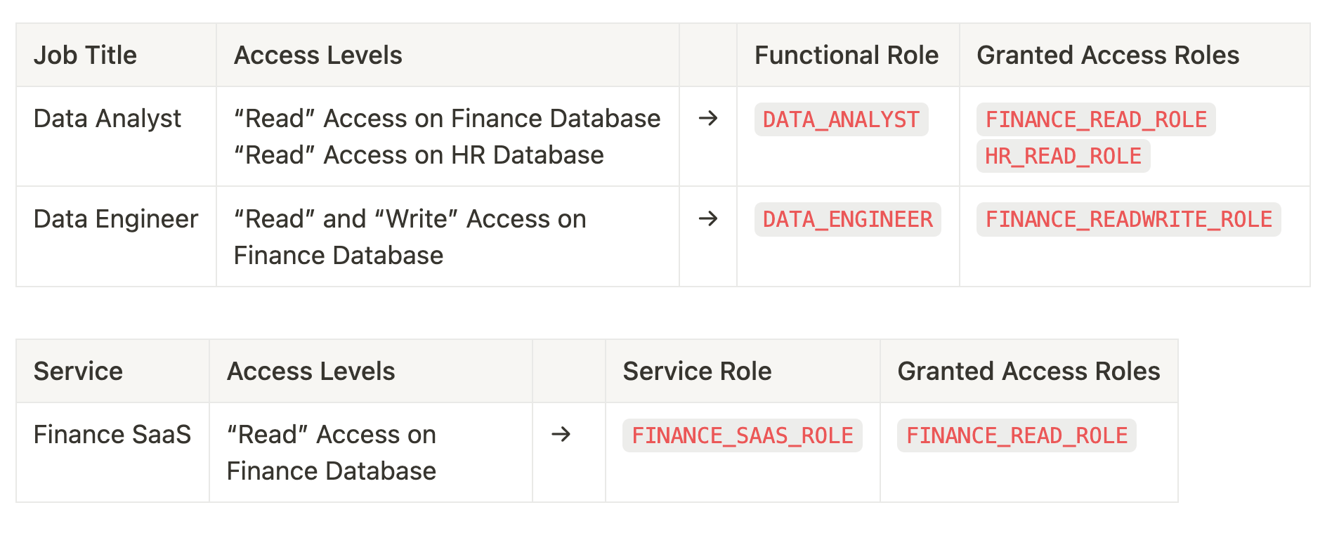
Task: Click the DATA_ENGINEER code tag
Action: pyautogui.click(x=847, y=219)
